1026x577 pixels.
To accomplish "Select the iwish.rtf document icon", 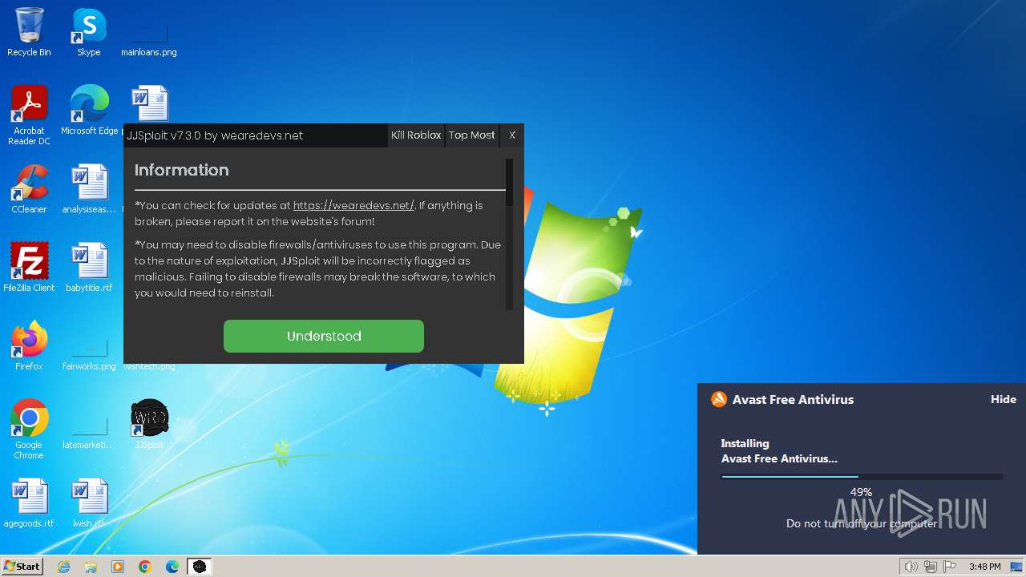I will point(89,503).
